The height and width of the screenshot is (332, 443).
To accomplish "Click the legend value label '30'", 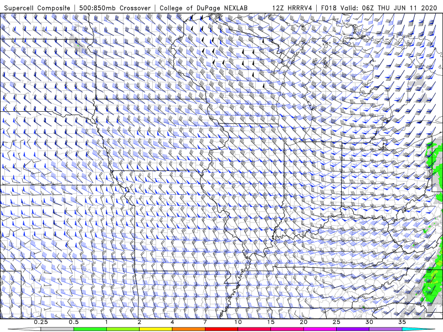I will pos(369,322).
